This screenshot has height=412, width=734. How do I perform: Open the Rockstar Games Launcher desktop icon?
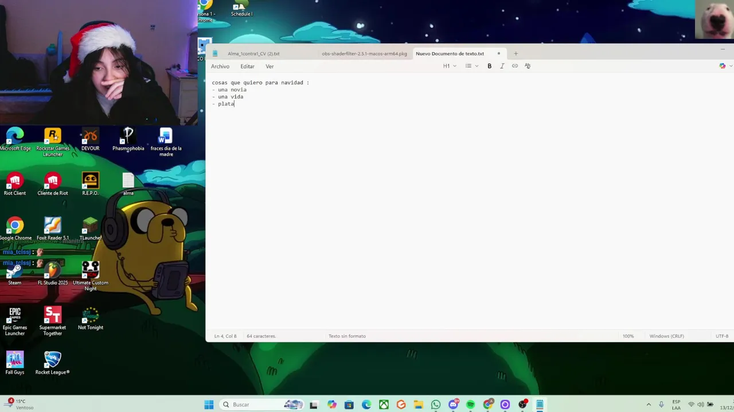[53, 142]
